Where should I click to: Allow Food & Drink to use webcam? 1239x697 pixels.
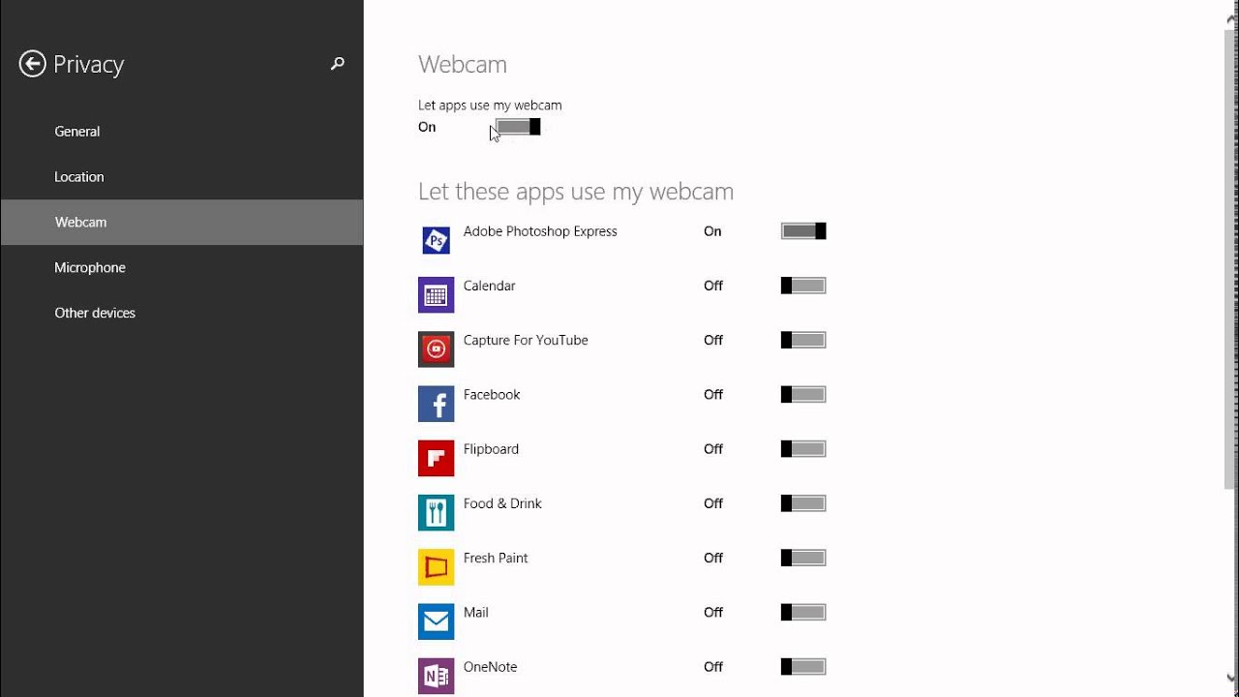803,503
